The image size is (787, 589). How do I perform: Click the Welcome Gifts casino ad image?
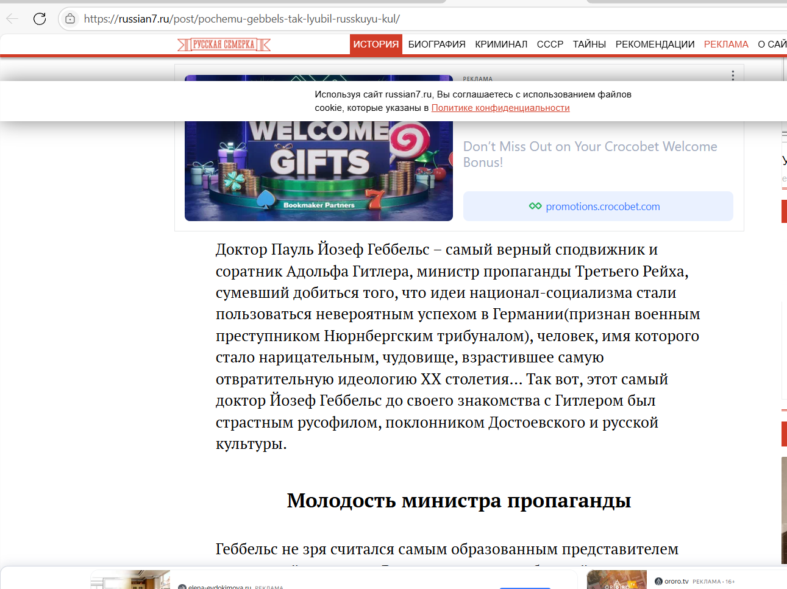[319, 170]
